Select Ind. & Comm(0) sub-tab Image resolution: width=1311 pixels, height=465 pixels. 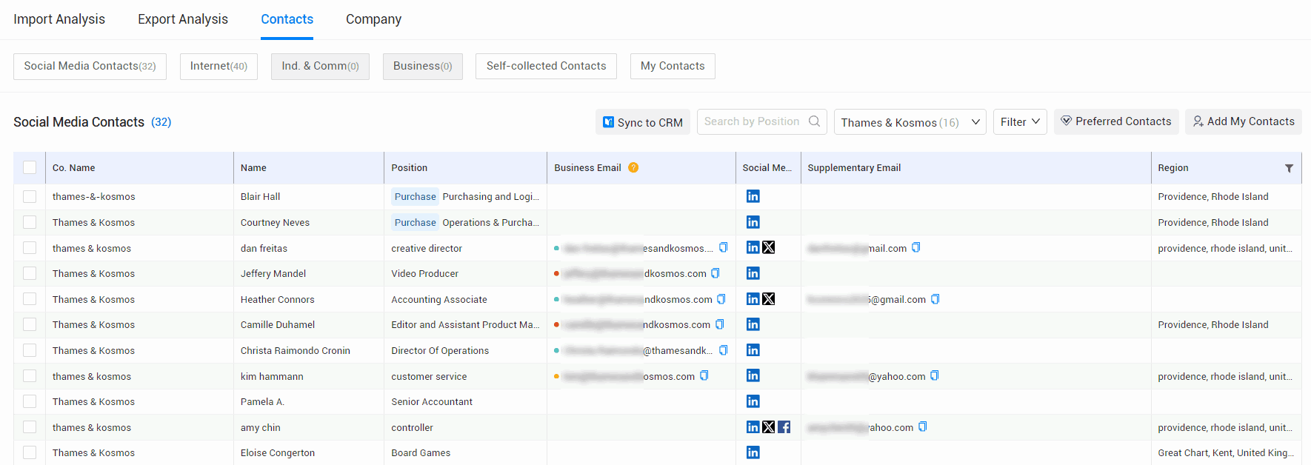click(320, 66)
